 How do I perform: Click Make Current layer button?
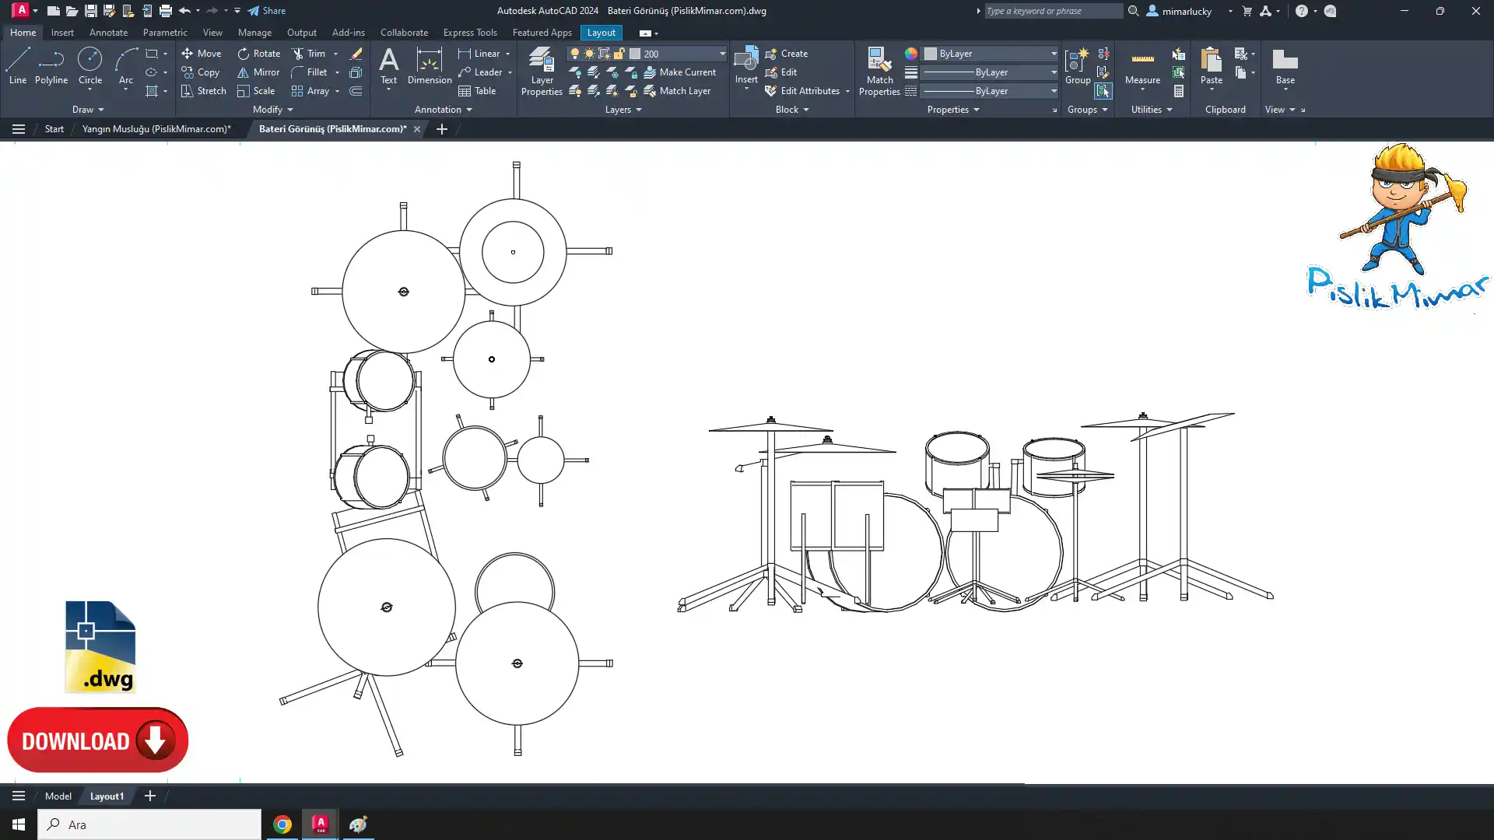point(679,72)
